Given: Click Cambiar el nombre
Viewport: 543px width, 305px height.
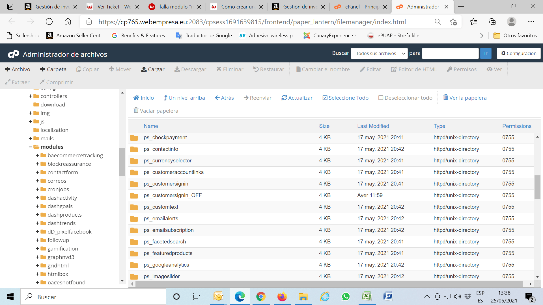Looking at the screenshot, I should (323, 69).
